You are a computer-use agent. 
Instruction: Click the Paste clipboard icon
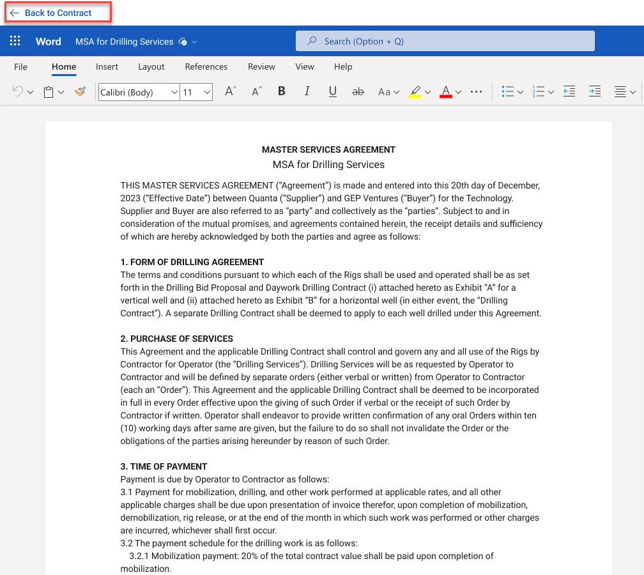pos(49,92)
